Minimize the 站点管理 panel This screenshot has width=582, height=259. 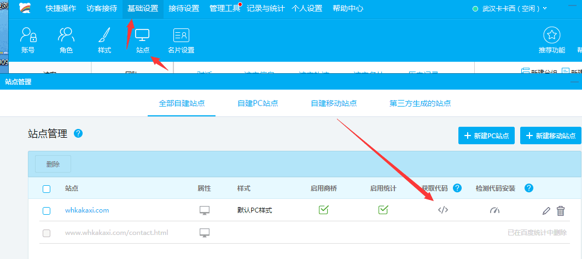click(574, 82)
